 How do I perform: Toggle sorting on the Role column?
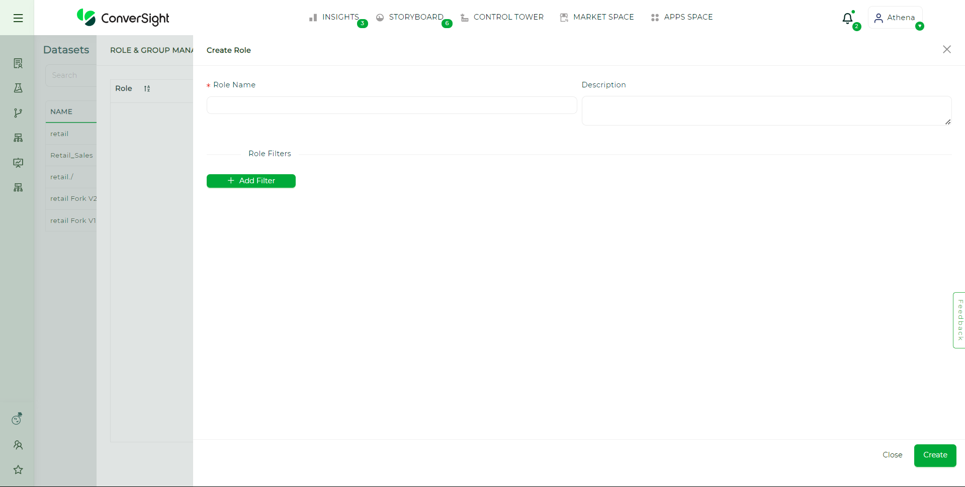(x=147, y=88)
